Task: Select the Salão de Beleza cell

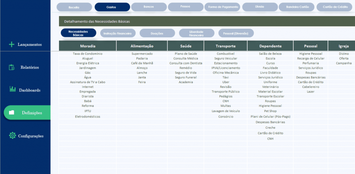Action: pyautogui.click(x=270, y=54)
